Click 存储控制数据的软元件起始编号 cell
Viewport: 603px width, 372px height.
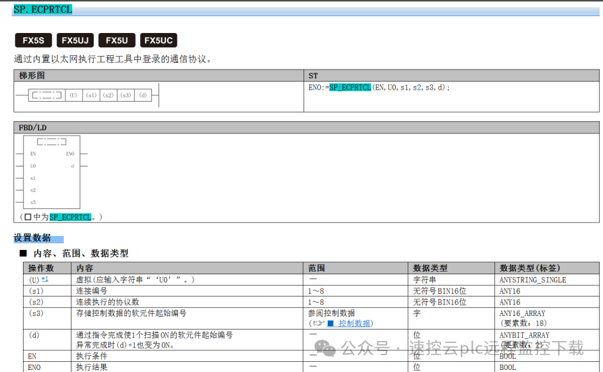(188, 318)
